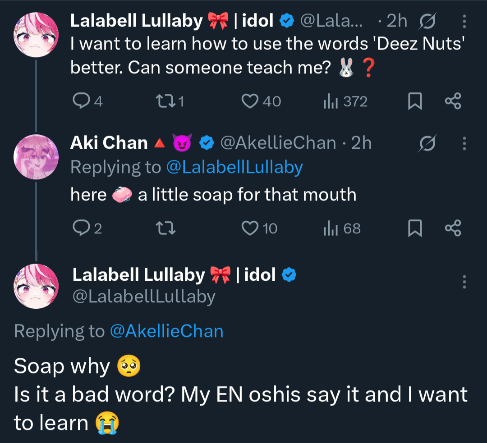This screenshot has height=443, width=487.
Task: Open the @LalabellLullaby mention link
Action: point(234,167)
